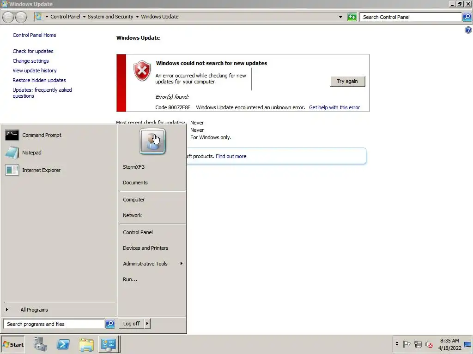The width and height of the screenshot is (473, 354).
Task: Open Internet Explorer from the Start menu
Action: pos(33,170)
